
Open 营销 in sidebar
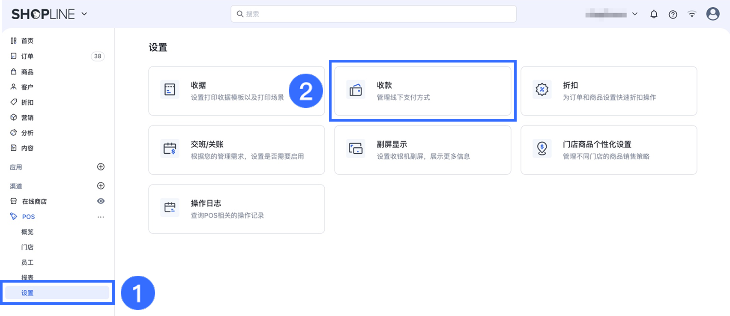(x=27, y=117)
